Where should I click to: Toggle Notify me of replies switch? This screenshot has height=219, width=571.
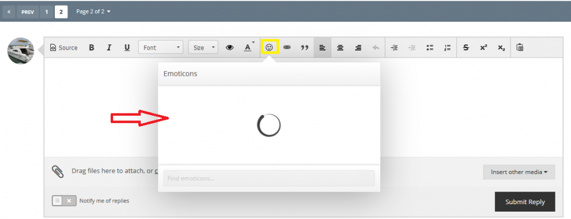point(64,200)
